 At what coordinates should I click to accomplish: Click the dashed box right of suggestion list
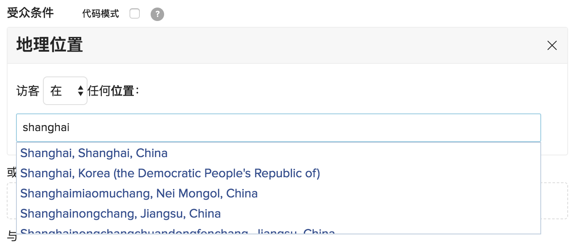[554, 201]
